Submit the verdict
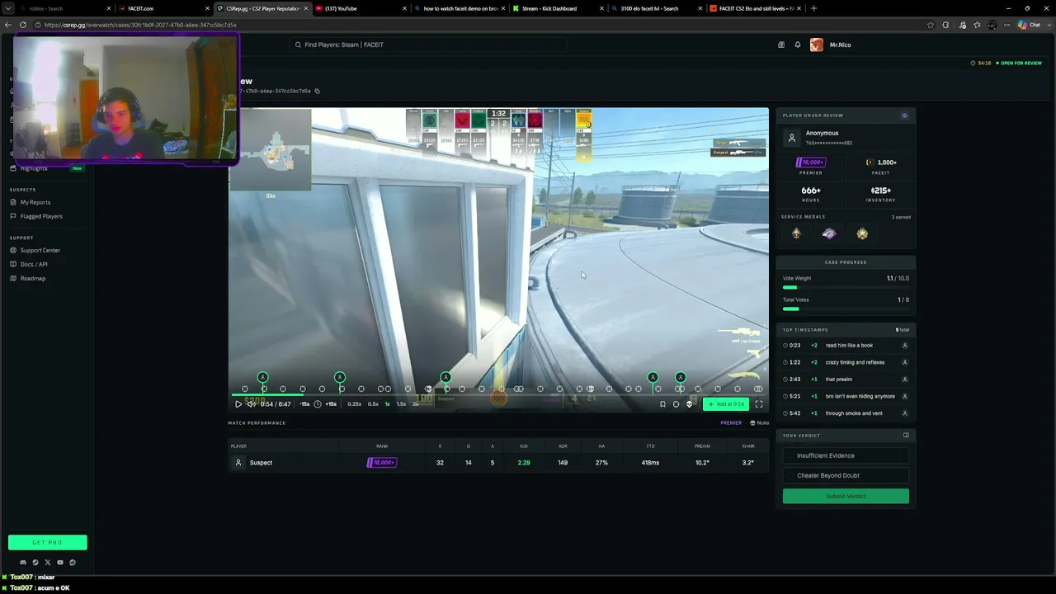 (x=846, y=496)
